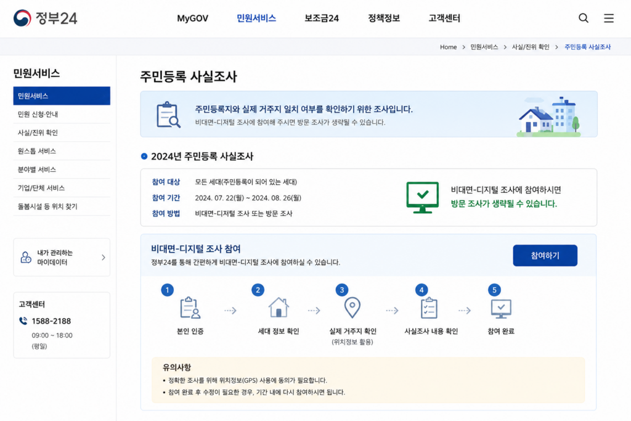The width and height of the screenshot is (631, 421).
Task: Click the 1588-2188 phone number
Action: pyautogui.click(x=51, y=321)
